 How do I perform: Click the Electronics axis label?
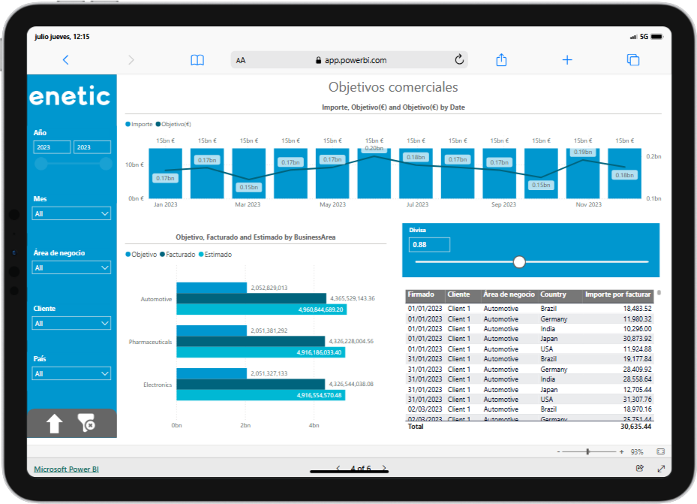pos(158,385)
